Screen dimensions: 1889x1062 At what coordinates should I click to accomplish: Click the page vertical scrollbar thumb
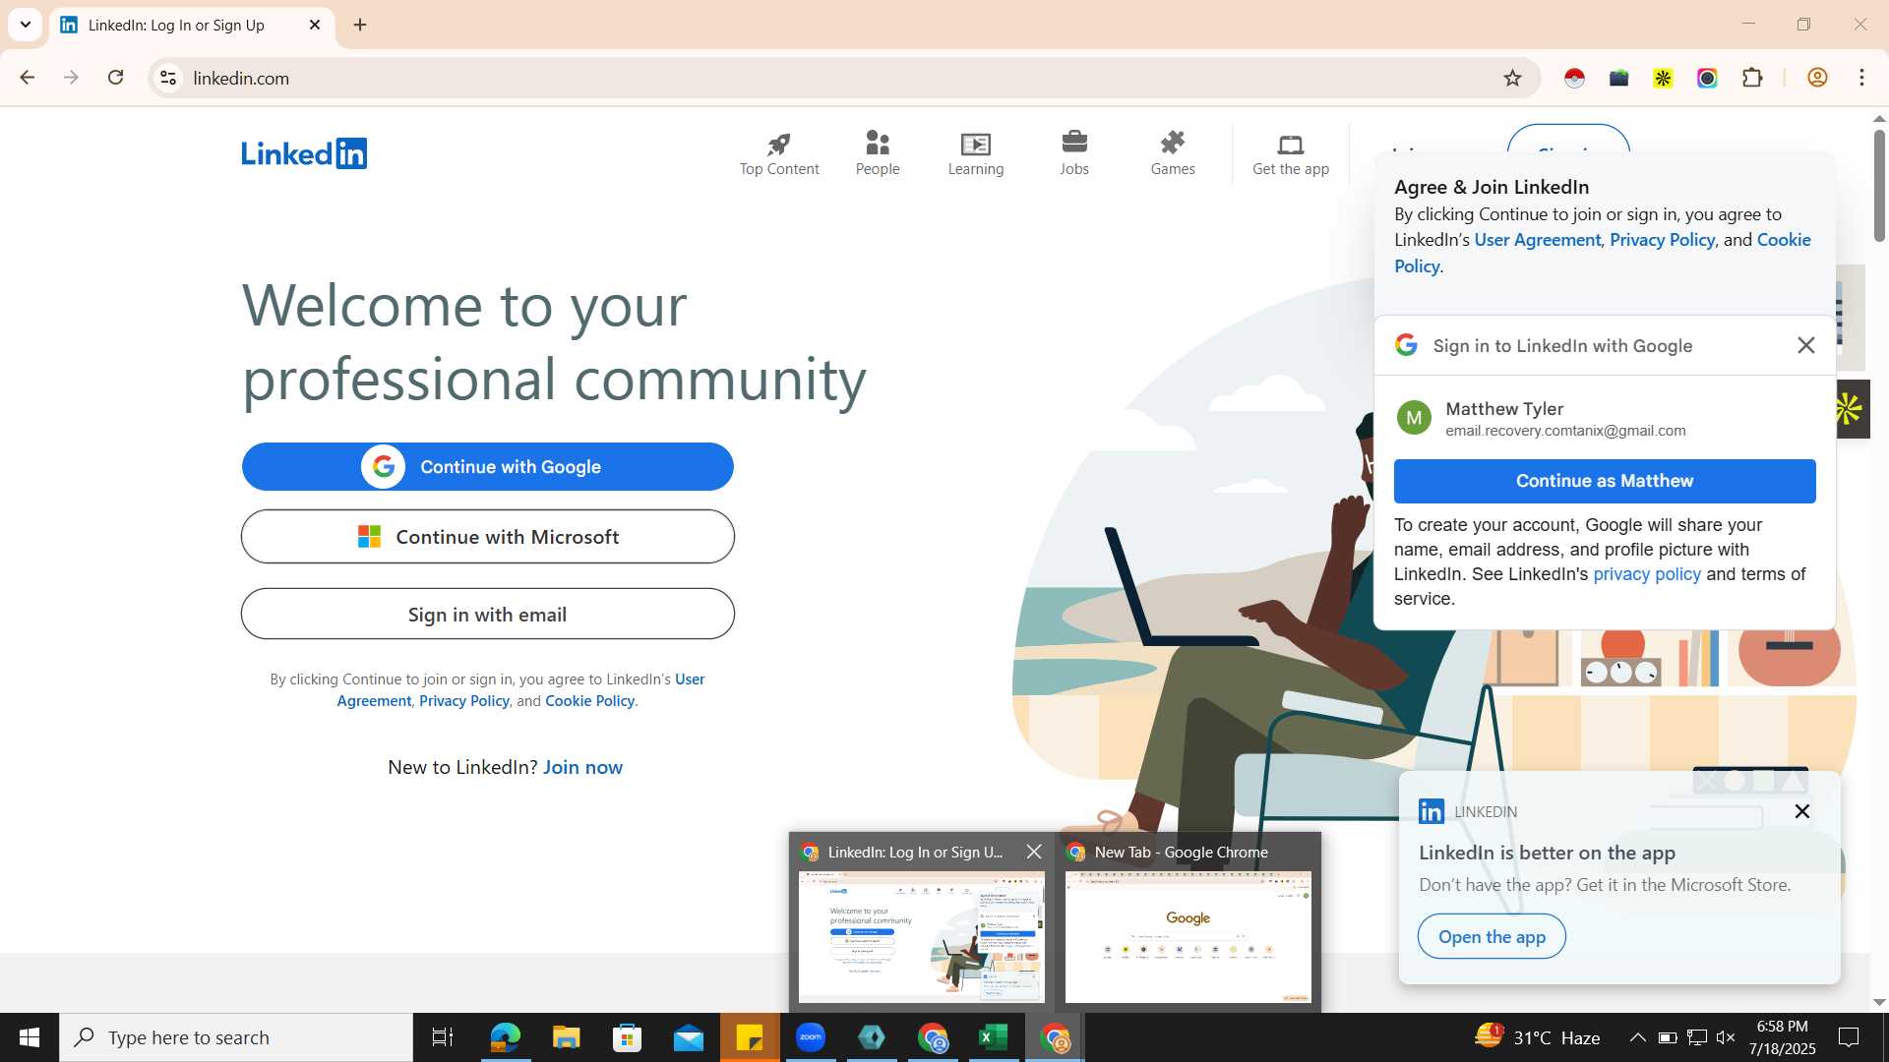(x=1878, y=185)
